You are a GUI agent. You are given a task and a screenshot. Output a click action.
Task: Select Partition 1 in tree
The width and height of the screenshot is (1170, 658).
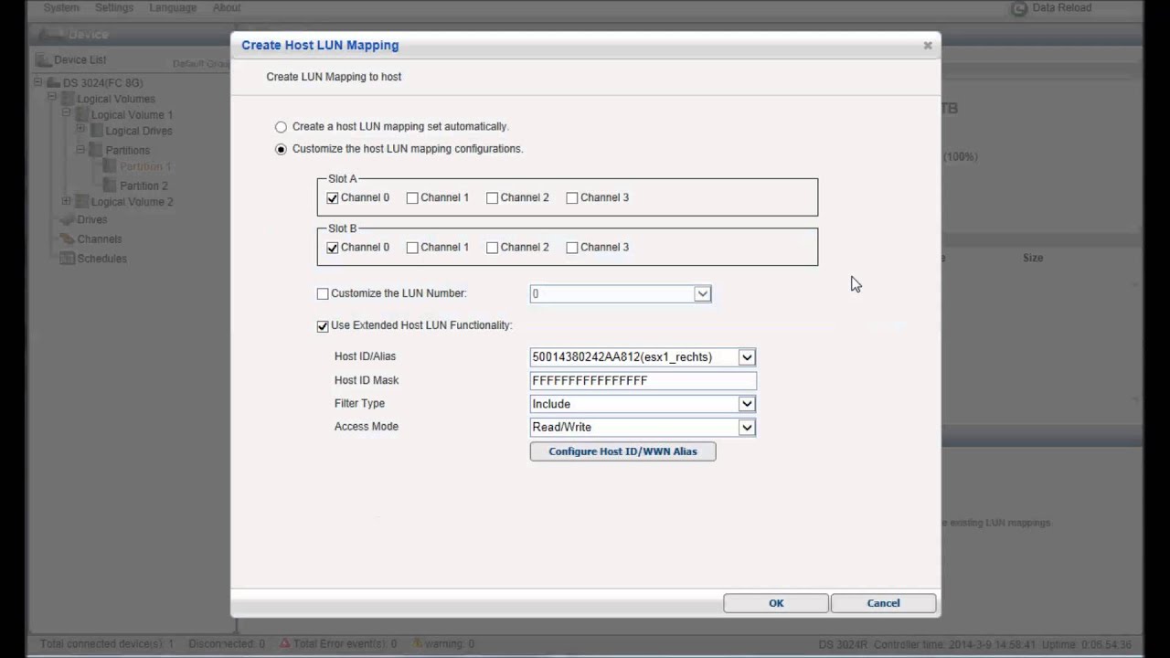click(x=145, y=166)
